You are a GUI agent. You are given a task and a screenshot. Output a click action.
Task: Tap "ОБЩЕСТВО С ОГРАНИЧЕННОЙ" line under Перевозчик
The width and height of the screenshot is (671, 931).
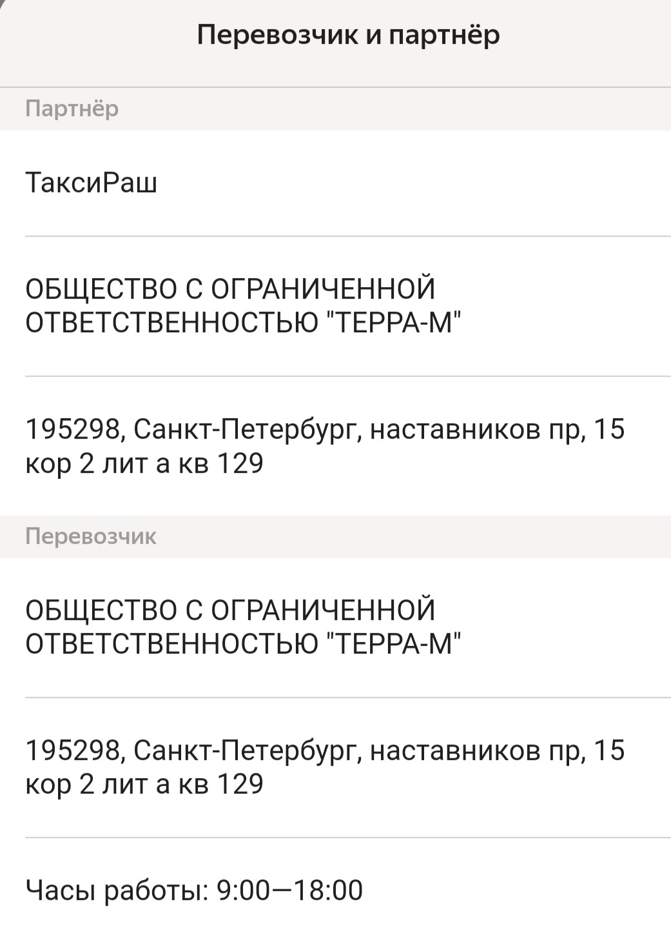click(230, 610)
